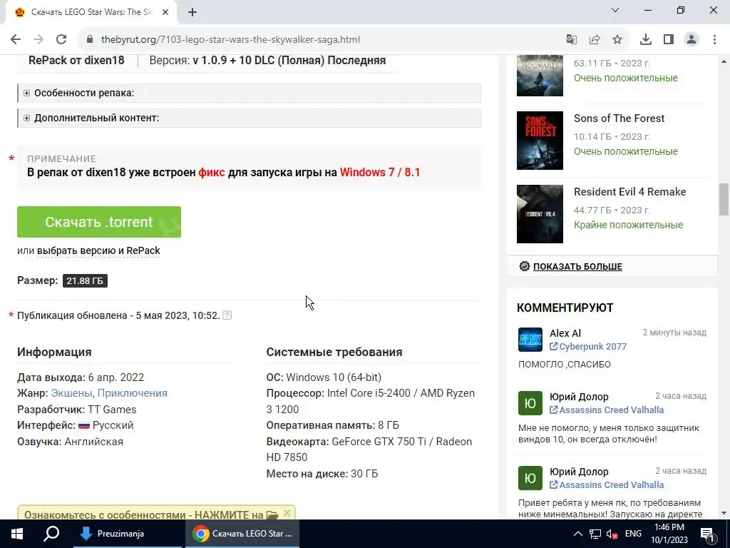Select the Скачать LEGO Star Wars tab
The image size is (730, 548).
click(91, 13)
